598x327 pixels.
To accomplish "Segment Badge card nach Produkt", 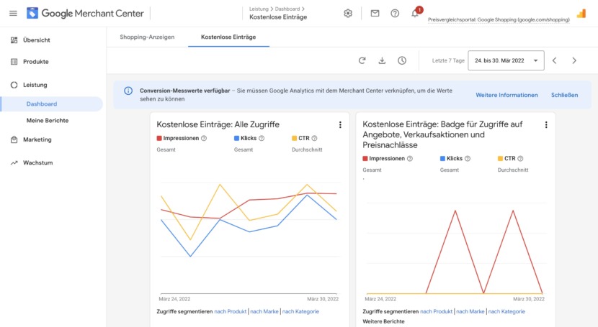I will coord(437,311).
